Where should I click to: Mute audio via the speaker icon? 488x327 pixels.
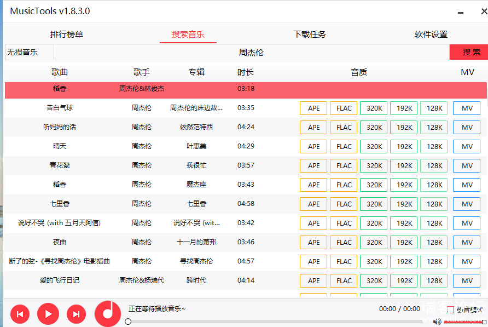(x=437, y=322)
